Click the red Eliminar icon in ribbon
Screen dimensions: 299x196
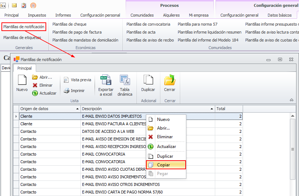(x=35, y=85)
